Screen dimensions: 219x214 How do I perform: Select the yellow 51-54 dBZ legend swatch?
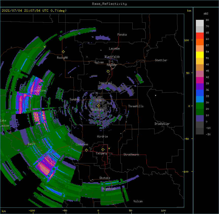pyautogui.click(x=200, y=55)
